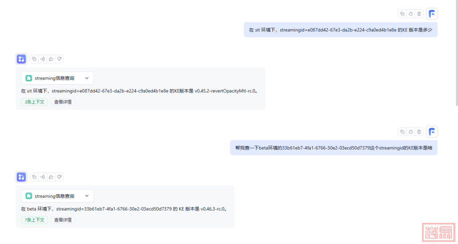Copy the second user message about beta
The width and height of the screenshot is (458, 244).
(x=402, y=132)
